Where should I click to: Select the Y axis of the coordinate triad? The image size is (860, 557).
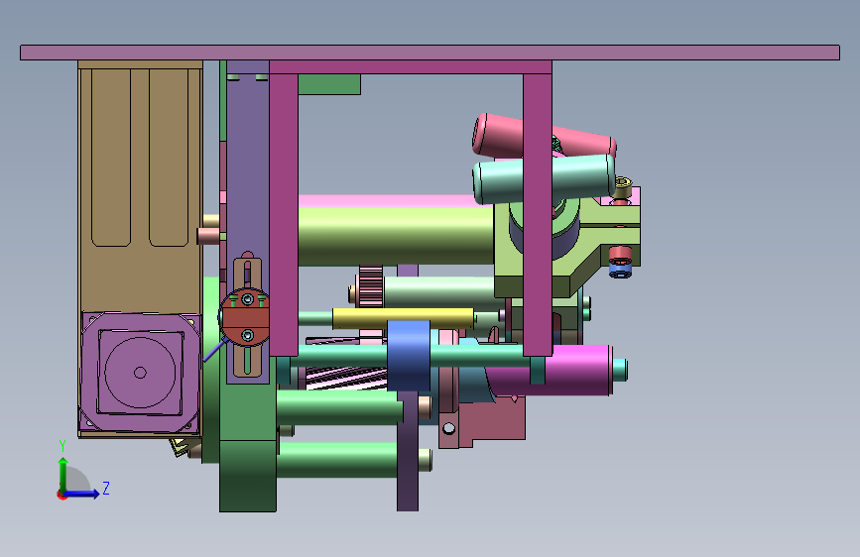coord(63,474)
